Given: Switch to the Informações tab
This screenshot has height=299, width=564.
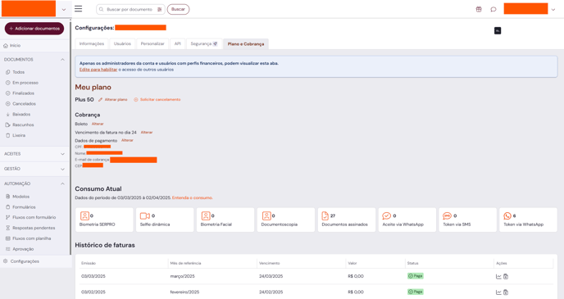Looking at the screenshot, I should coord(91,44).
